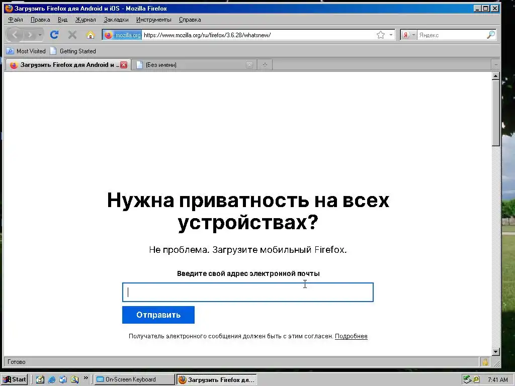Click the 7:41 AM clock

point(497,380)
